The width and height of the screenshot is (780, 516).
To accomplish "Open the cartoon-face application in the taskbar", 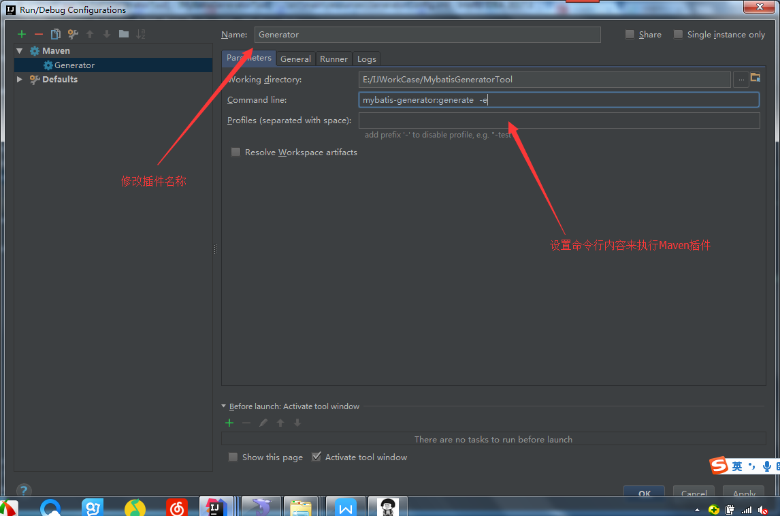I will click(x=387, y=507).
